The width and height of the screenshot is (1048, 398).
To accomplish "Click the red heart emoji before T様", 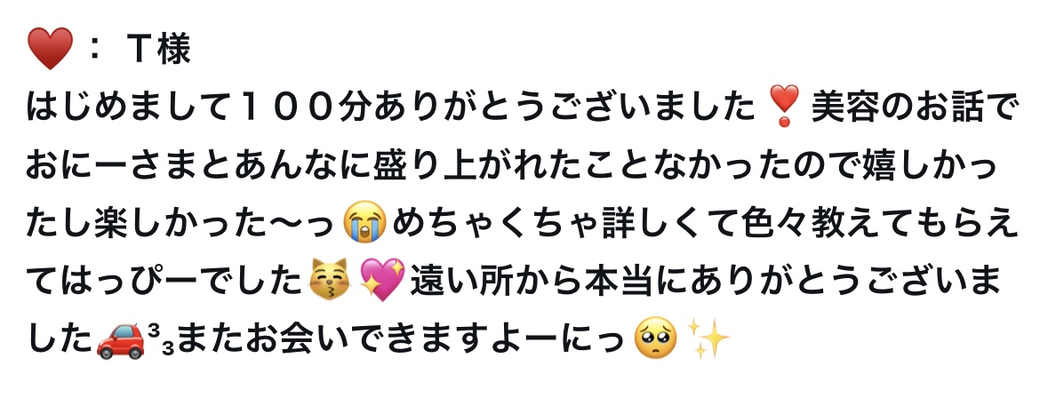I will (50, 50).
